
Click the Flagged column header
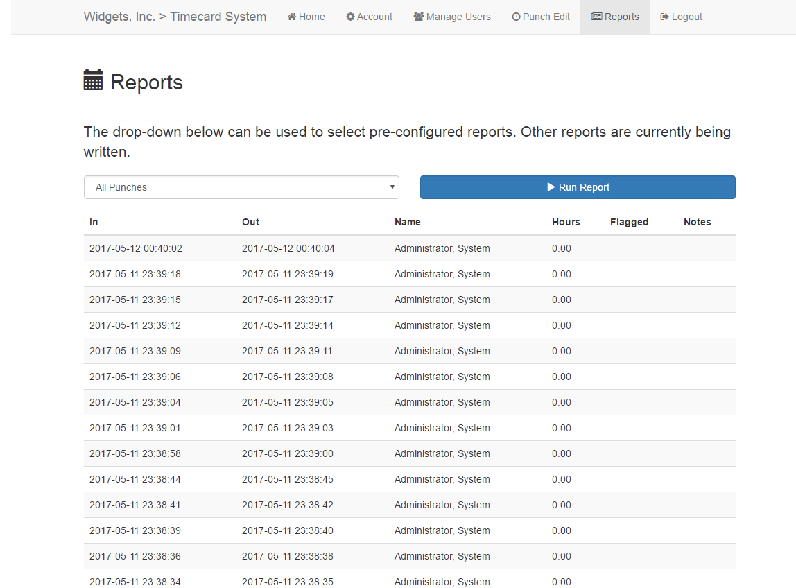click(629, 222)
